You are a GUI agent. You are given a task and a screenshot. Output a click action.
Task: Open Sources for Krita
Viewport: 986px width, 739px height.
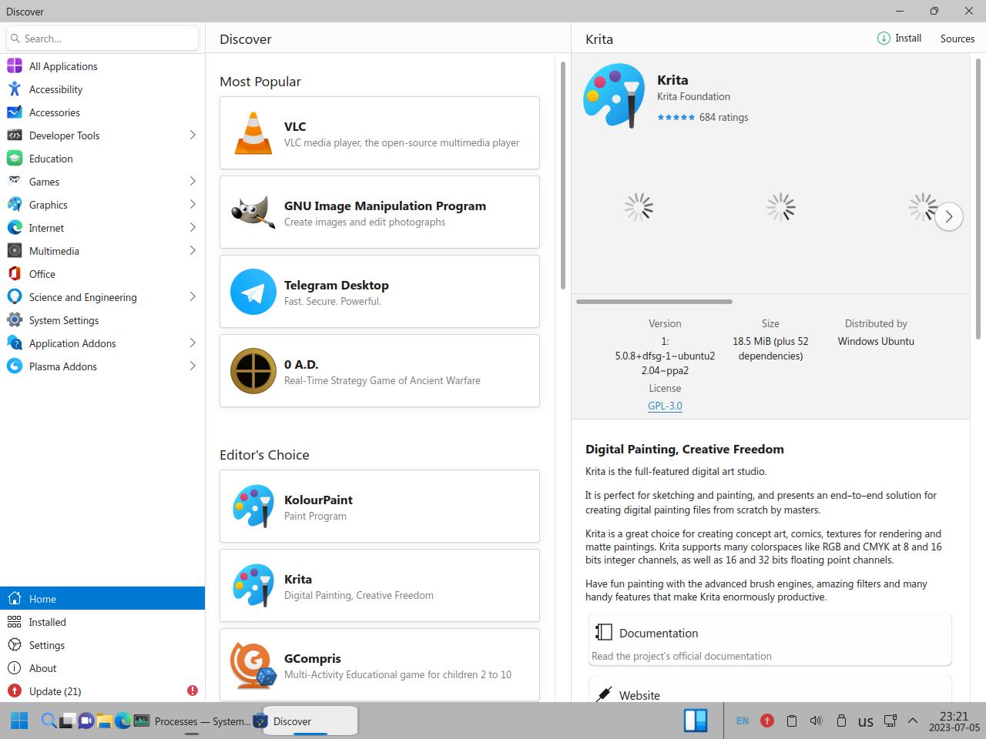(x=957, y=38)
